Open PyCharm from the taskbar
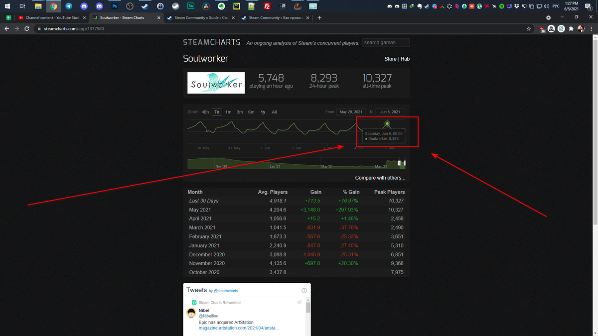This screenshot has width=598, height=336. pyautogui.click(x=236, y=6)
